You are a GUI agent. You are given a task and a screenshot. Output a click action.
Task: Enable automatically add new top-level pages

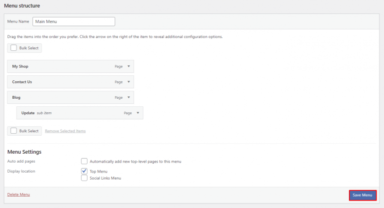coord(84,161)
